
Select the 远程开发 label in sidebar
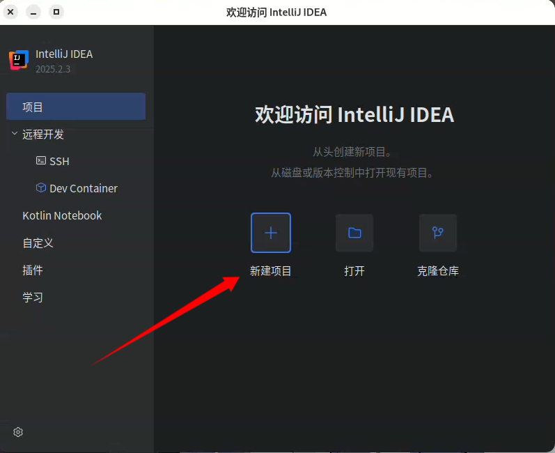43,134
